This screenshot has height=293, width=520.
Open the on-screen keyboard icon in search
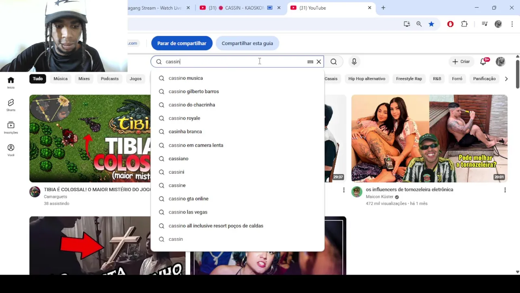[x=310, y=62]
